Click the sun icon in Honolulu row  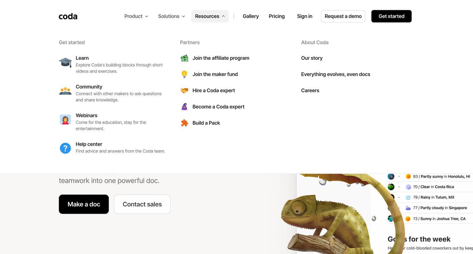point(408,176)
